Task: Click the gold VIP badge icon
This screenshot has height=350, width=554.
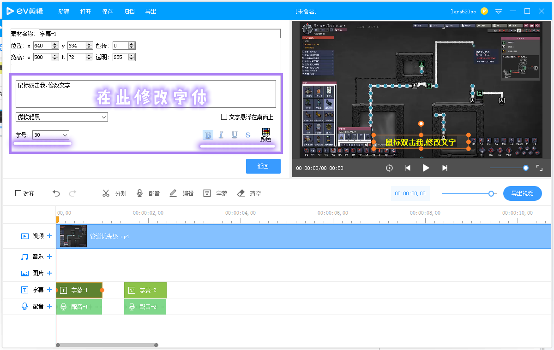Action: click(x=484, y=11)
